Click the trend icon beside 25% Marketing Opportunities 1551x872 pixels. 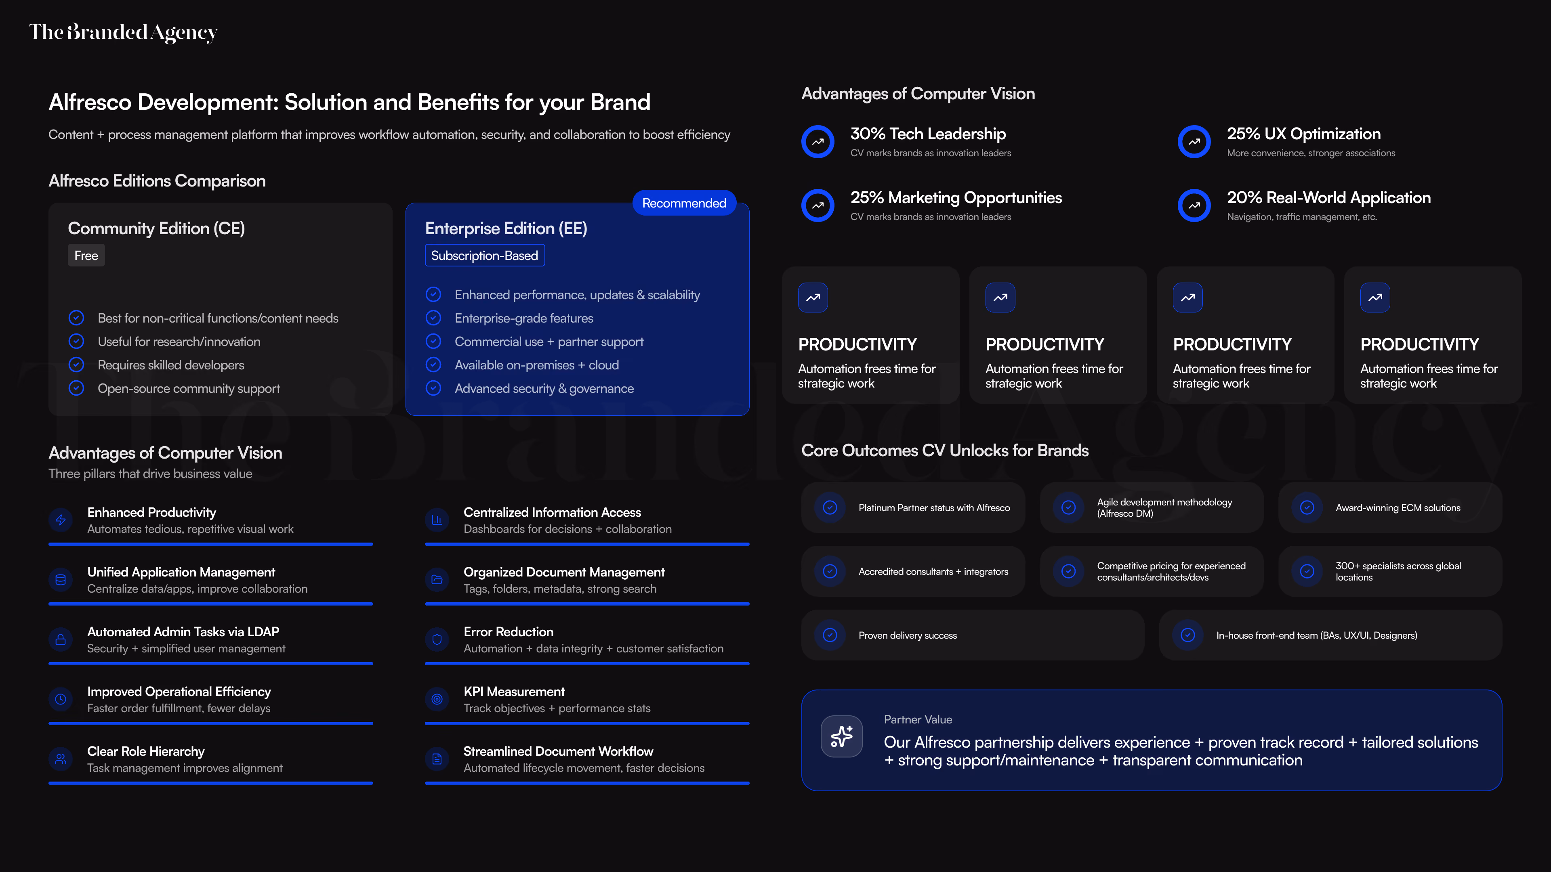[x=818, y=206]
